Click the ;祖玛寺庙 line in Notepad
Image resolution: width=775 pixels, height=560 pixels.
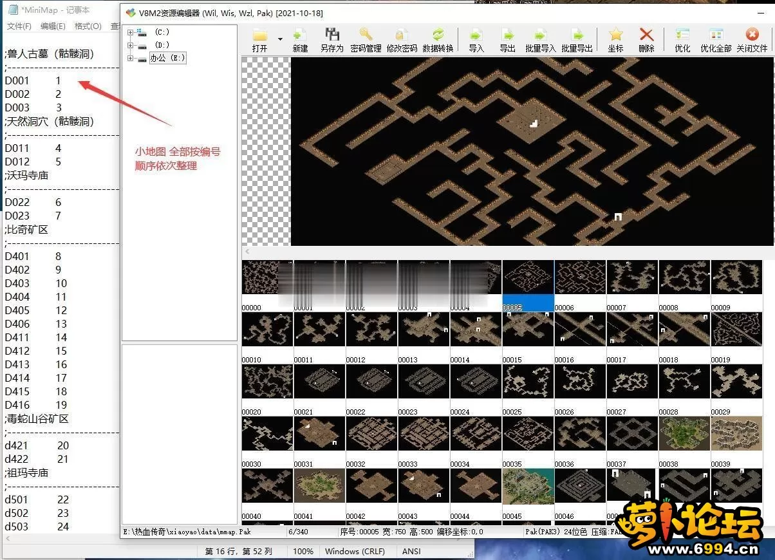tap(26, 472)
